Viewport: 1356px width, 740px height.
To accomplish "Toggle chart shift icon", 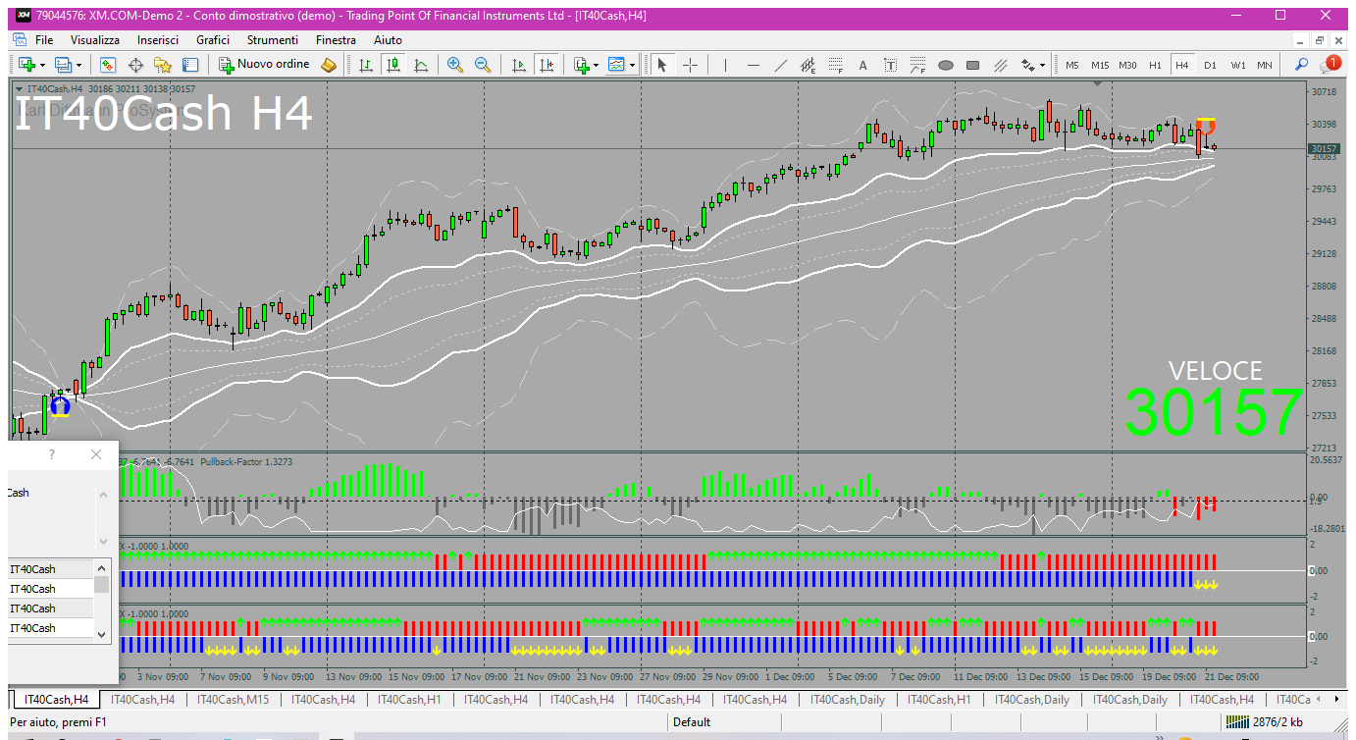I will click(x=547, y=65).
